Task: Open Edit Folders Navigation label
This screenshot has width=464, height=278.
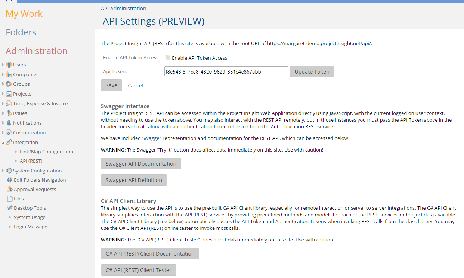Action: click(40, 180)
